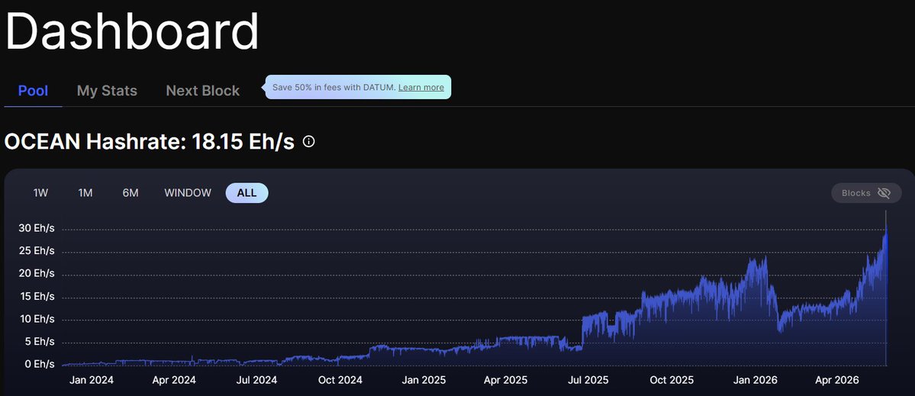Click the Save 50% in fees banner text

pos(334,88)
